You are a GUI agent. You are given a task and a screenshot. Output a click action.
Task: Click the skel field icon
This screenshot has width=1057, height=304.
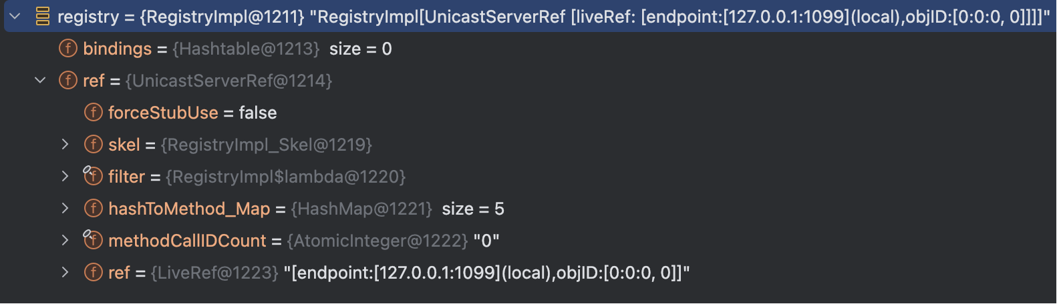(x=94, y=145)
